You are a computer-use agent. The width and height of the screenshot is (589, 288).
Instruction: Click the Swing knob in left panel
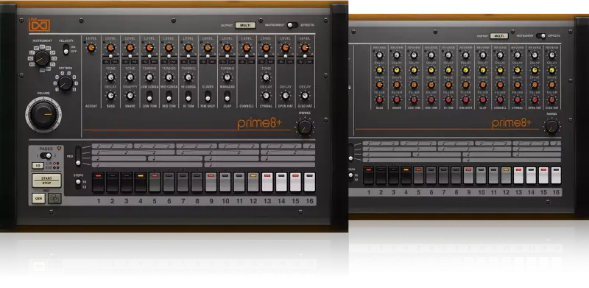pyautogui.click(x=305, y=127)
